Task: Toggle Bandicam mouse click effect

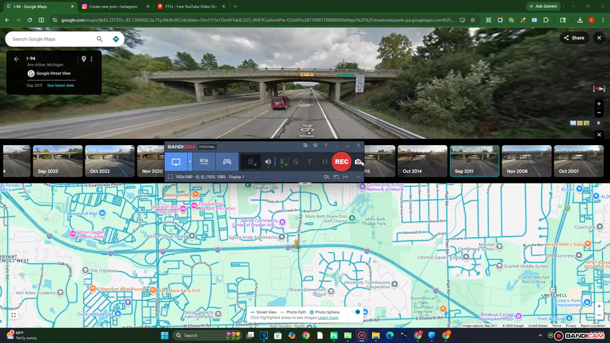Action: click(x=296, y=162)
